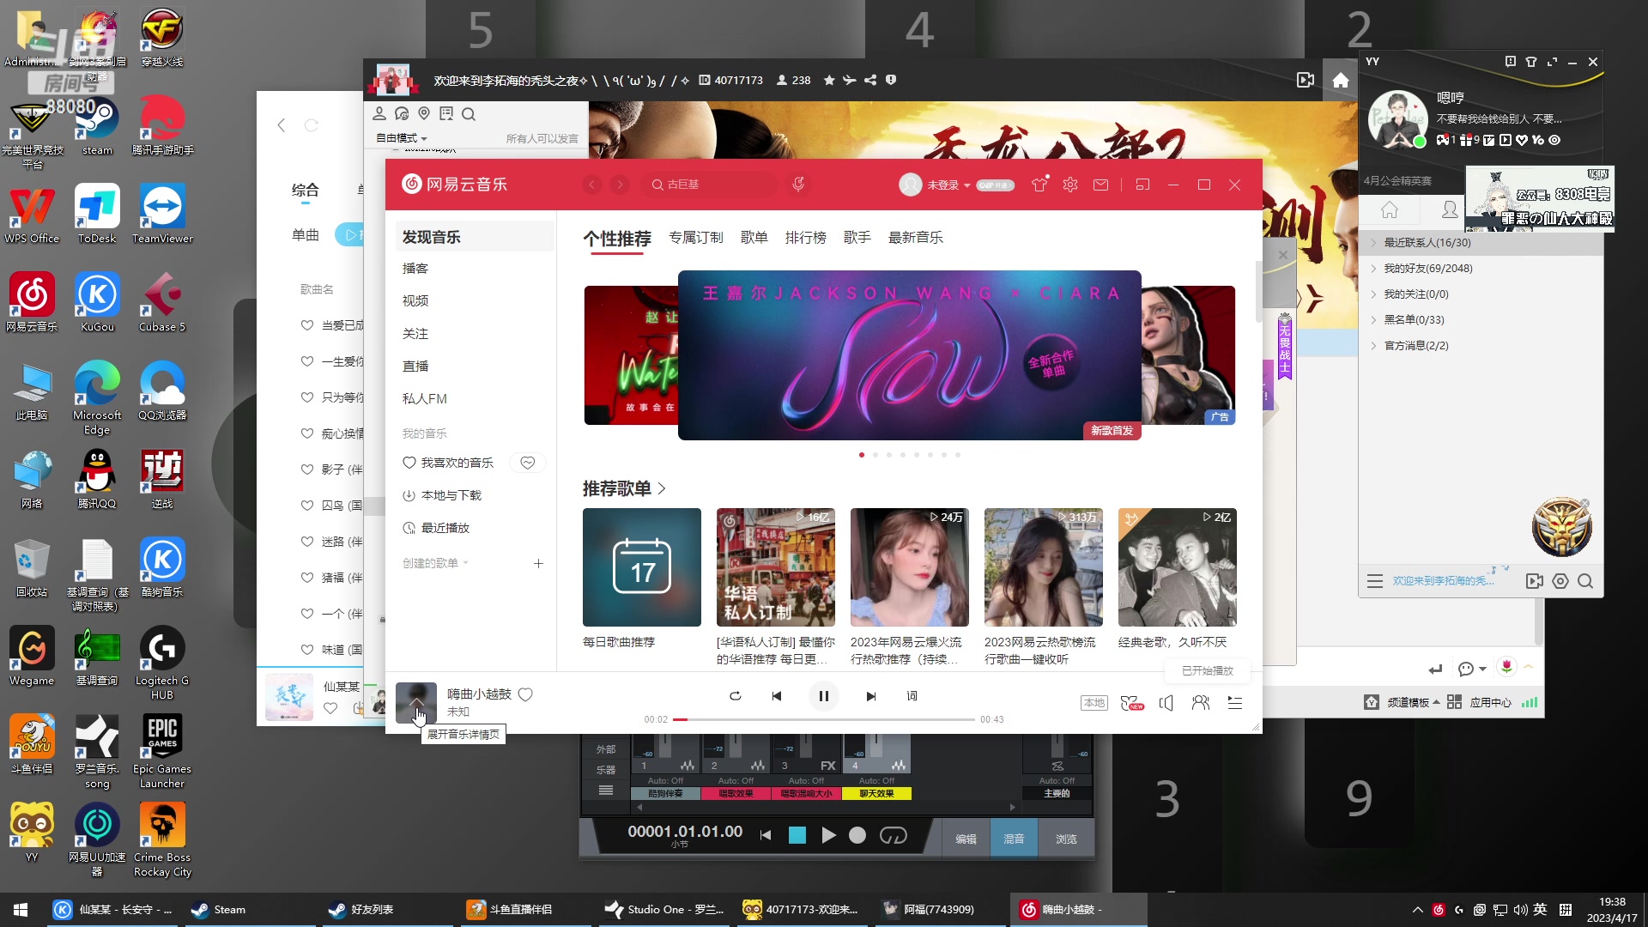Skip to the next track
1648x927 pixels.
[x=870, y=696]
